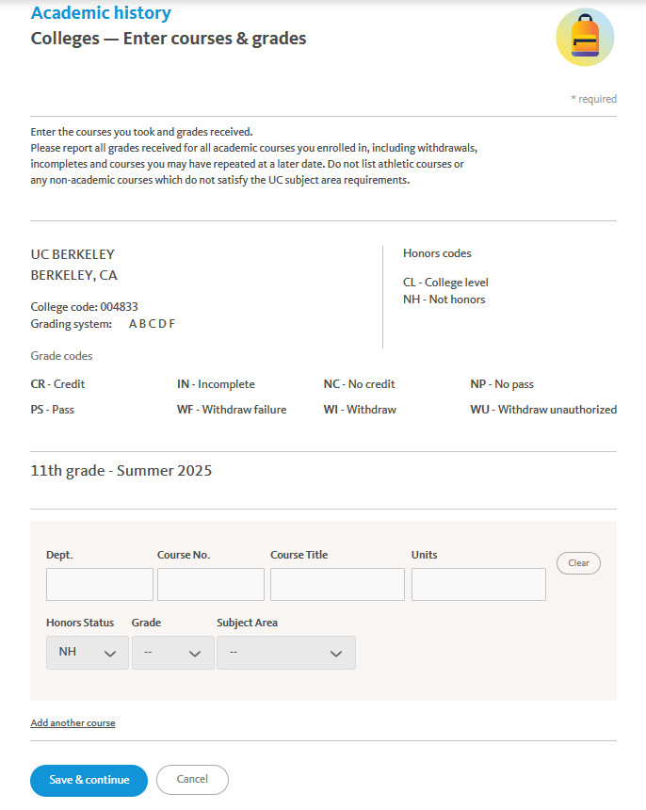Click the 'NP - No pass' grade code
This screenshot has width=646, height=810.
tap(502, 384)
